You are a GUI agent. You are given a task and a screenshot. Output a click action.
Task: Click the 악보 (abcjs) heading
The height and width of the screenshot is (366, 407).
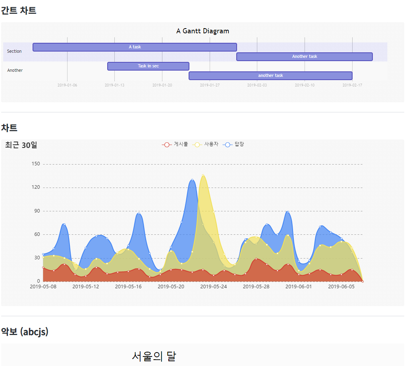(25, 332)
